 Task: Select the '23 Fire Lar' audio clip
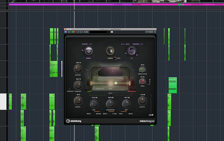tap(173, 85)
